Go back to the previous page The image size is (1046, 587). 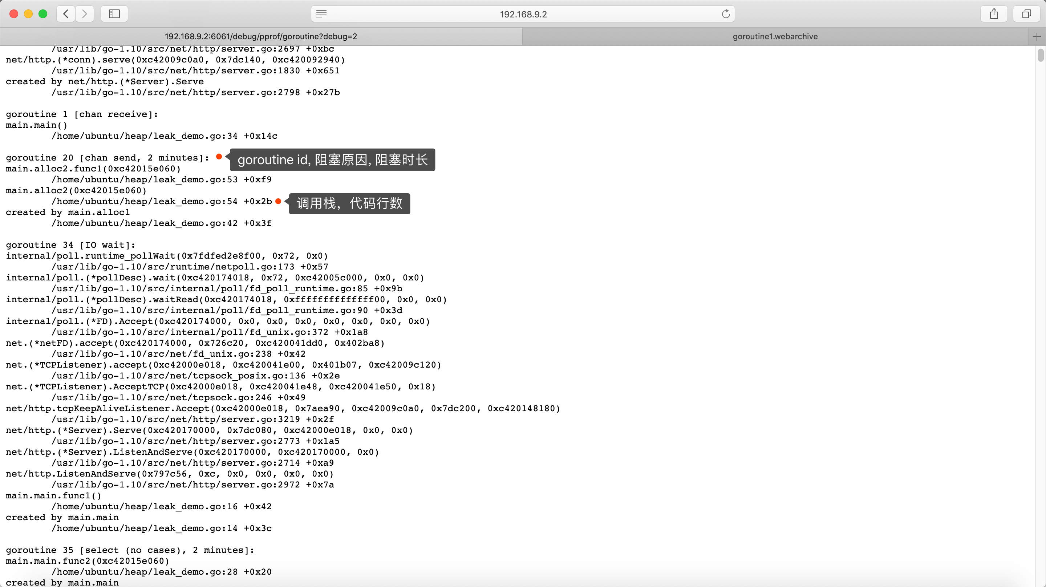[x=66, y=14]
